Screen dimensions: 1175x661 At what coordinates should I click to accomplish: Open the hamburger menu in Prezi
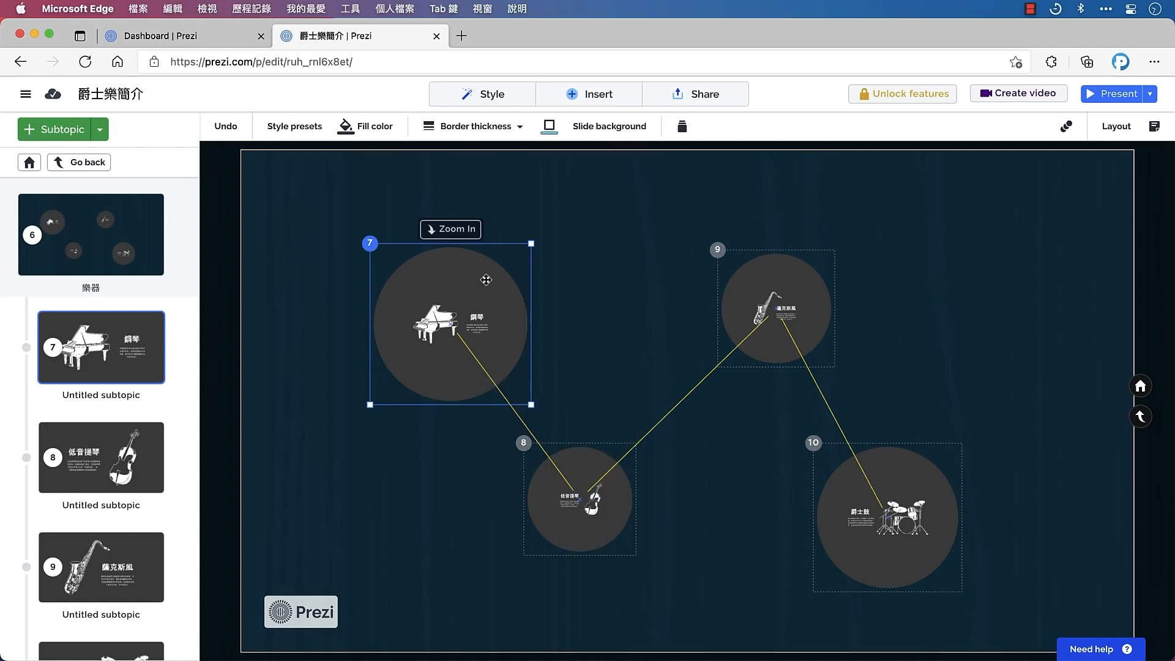25,94
